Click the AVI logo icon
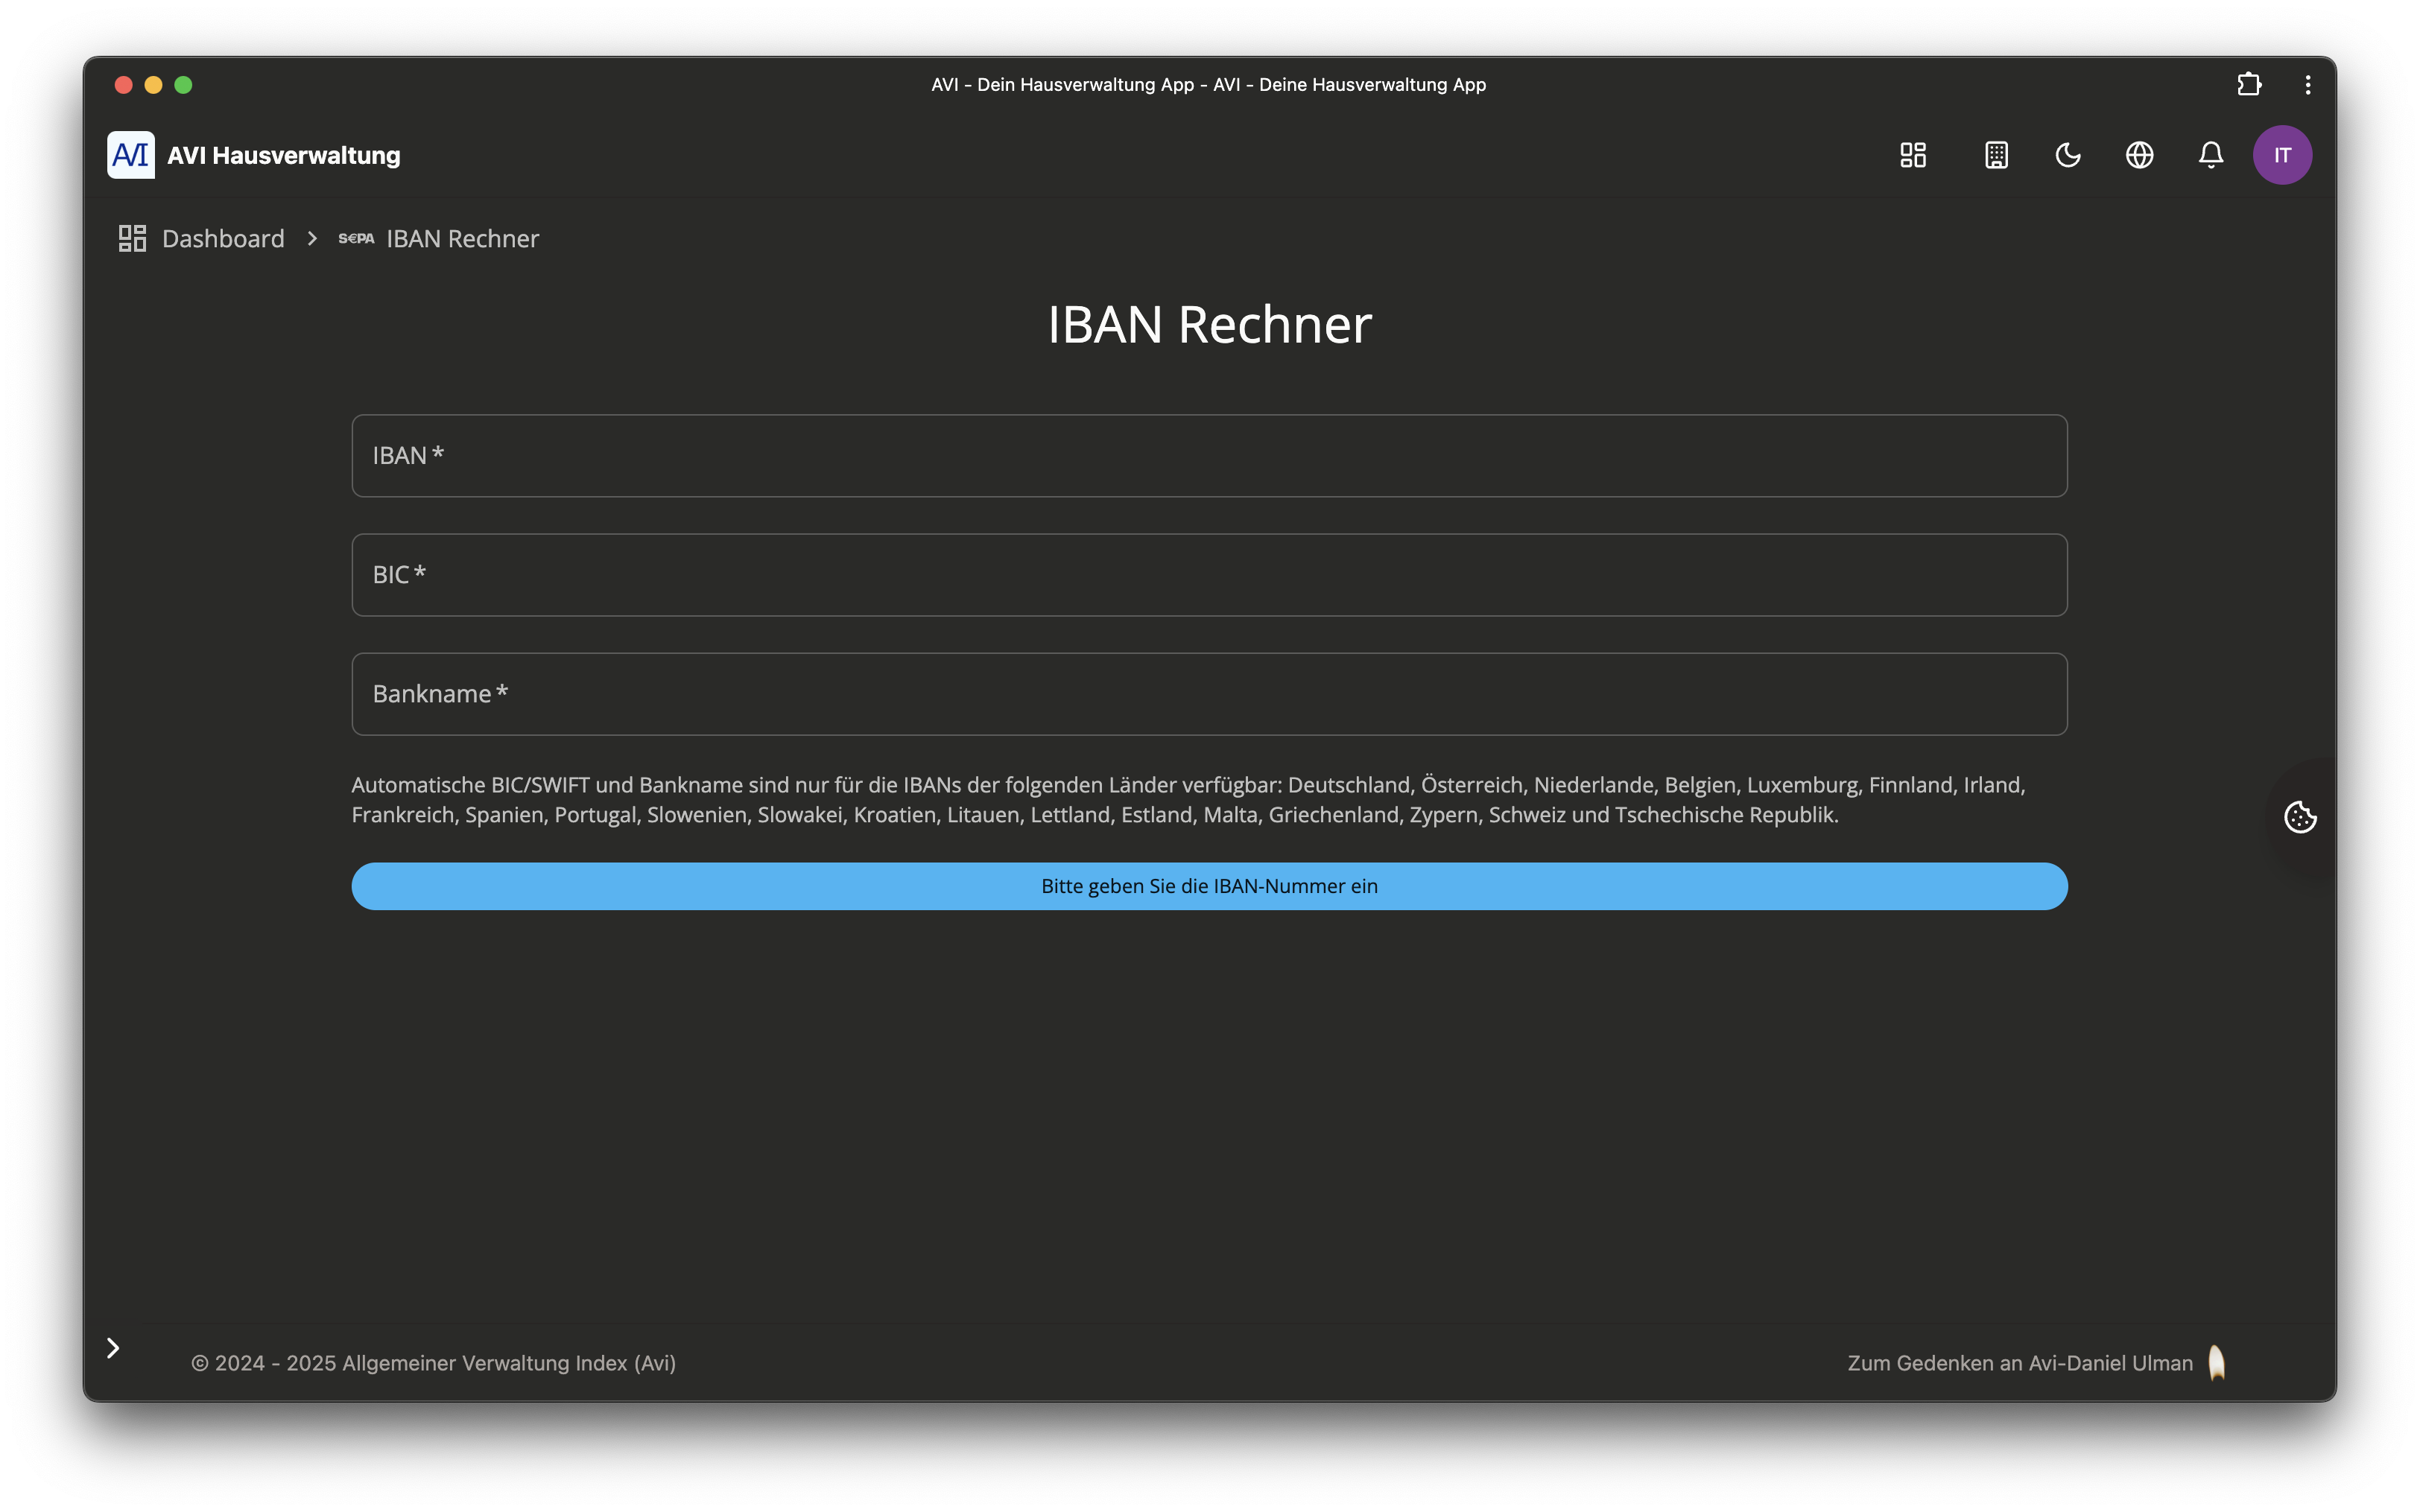 pyautogui.click(x=131, y=155)
